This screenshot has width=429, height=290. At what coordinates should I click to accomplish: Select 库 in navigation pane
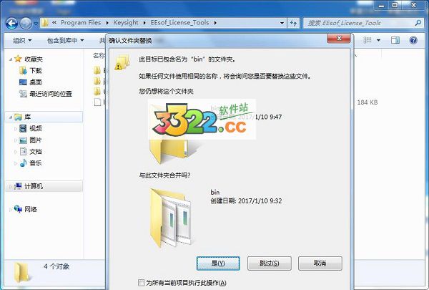click(x=27, y=117)
